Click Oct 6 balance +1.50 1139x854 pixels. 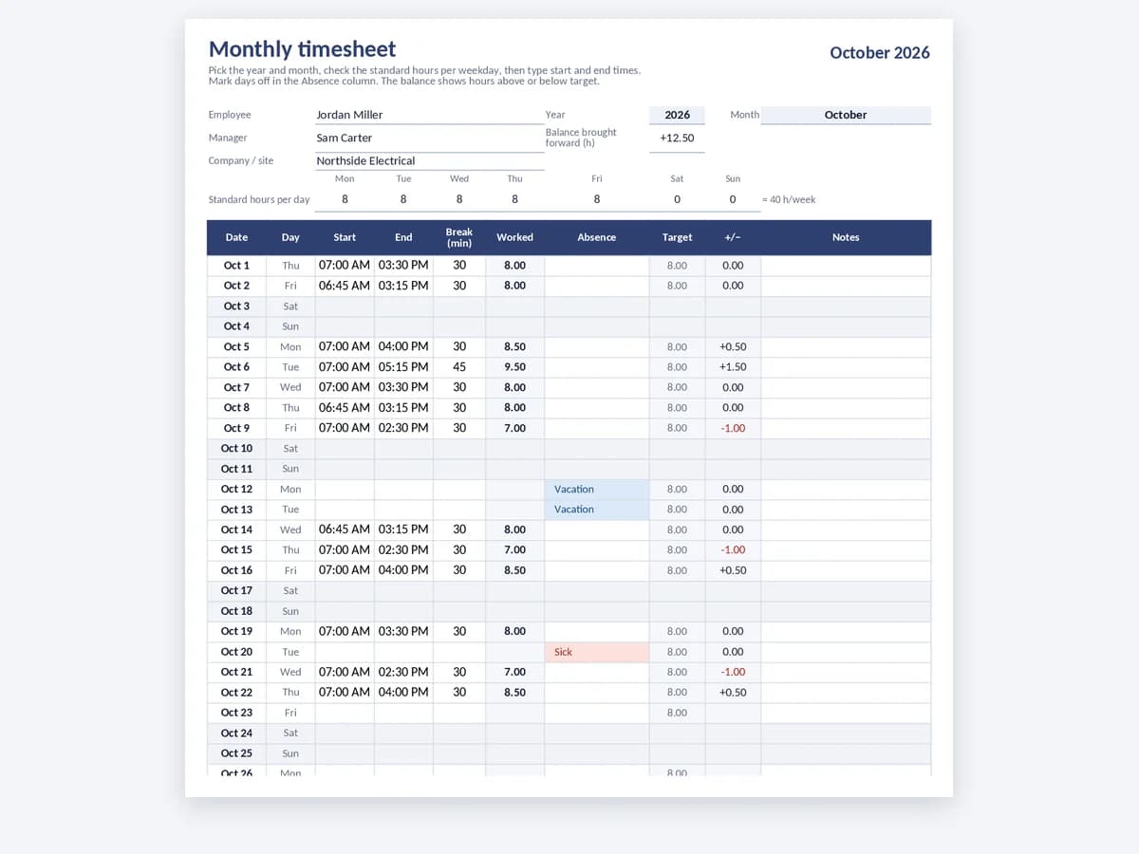click(733, 367)
